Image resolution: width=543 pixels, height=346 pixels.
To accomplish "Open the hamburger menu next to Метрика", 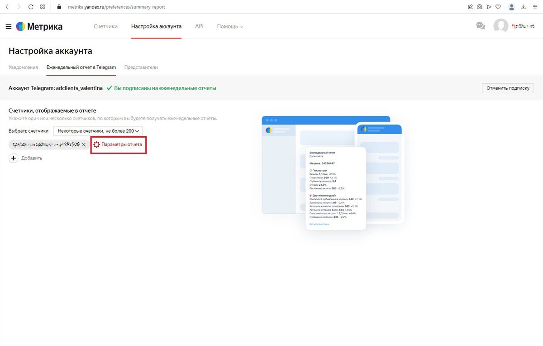I will point(9,26).
